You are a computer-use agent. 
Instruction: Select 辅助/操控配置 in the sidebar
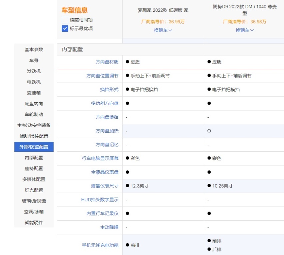click(34, 136)
